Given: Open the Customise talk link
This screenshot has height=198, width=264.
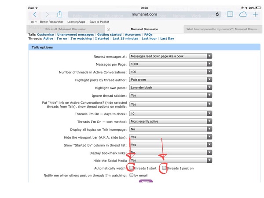Looking at the screenshot, I should 45,34.
